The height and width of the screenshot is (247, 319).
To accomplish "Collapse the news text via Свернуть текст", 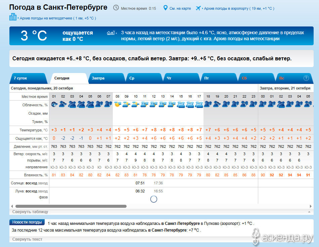I will point(27,239).
